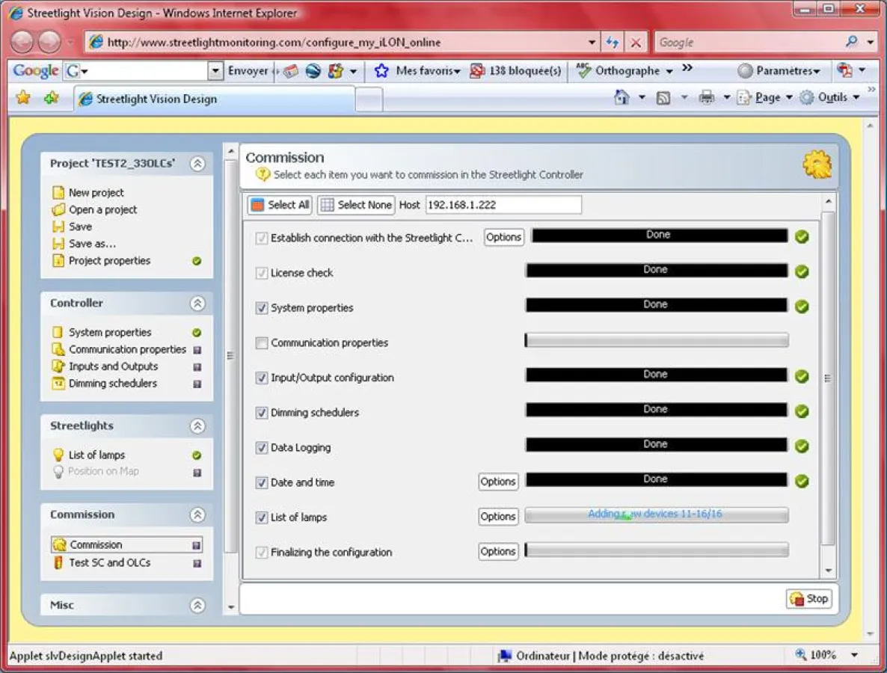Click the printer icon in toolbar
Image resolution: width=887 pixels, height=673 pixels.
[x=706, y=98]
